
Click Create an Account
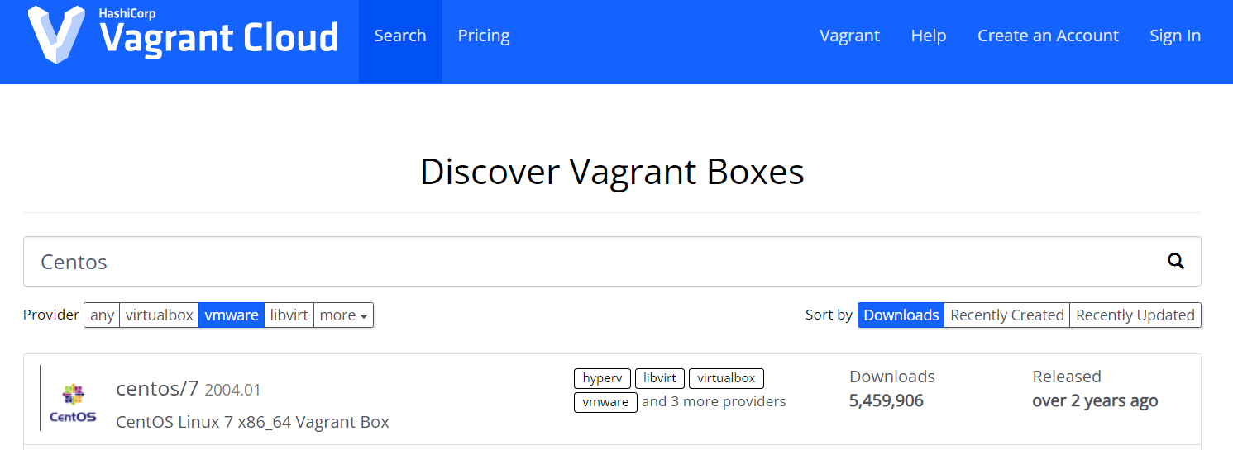pyautogui.click(x=1048, y=36)
